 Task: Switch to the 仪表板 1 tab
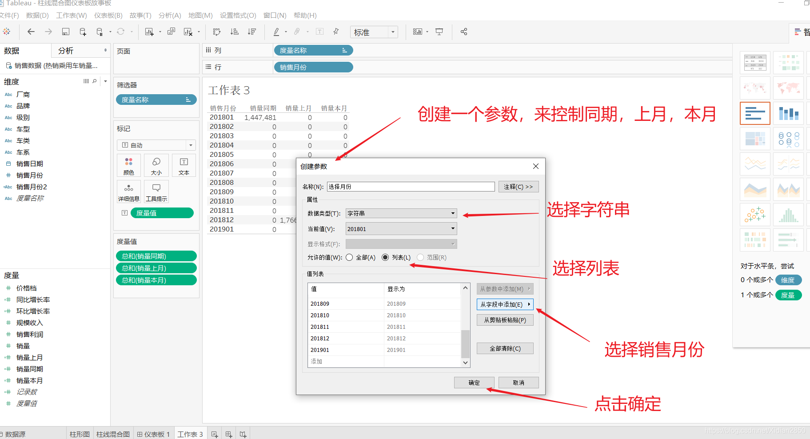click(x=153, y=434)
